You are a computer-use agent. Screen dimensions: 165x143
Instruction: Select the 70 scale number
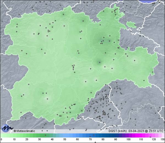[90, 139]
